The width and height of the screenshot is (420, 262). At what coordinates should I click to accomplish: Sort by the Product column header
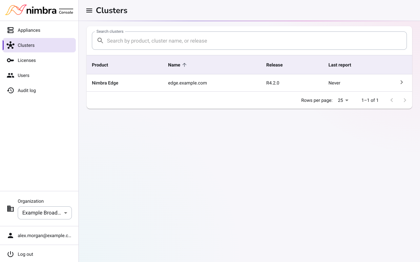[100, 65]
